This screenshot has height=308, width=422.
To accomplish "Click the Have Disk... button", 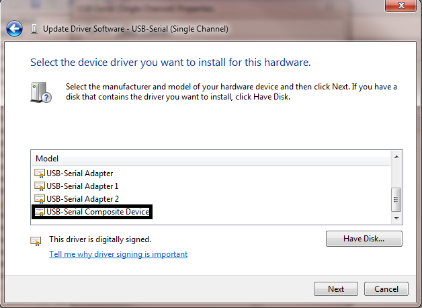I will (x=364, y=239).
